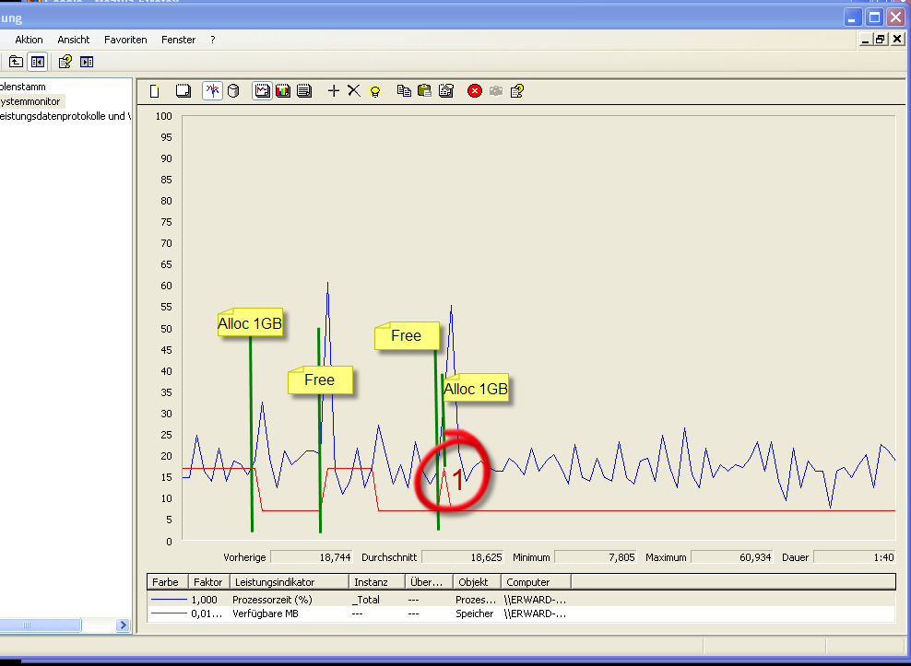Click the Vorherige value field 18,744

(x=312, y=556)
